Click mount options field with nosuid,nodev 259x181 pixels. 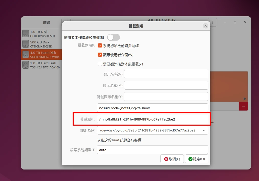click(x=152, y=108)
